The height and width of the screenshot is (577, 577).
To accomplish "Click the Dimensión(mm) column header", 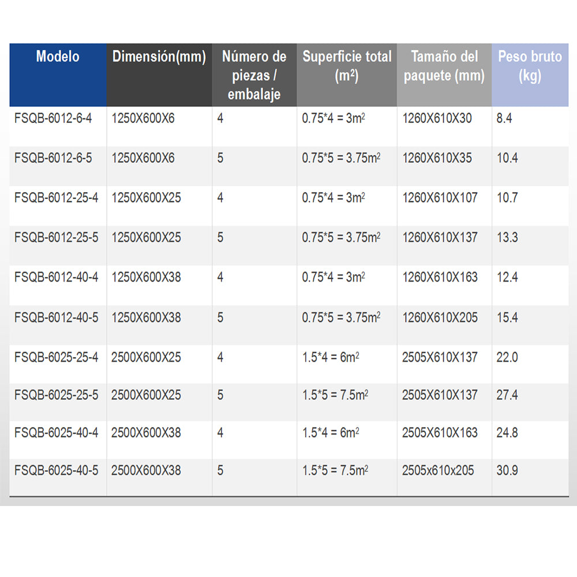I will coord(159,57).
